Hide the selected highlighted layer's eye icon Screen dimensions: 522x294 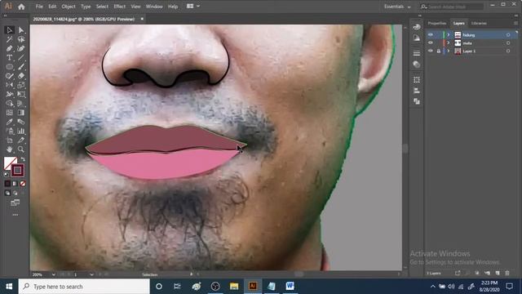(x=431, y=34)
